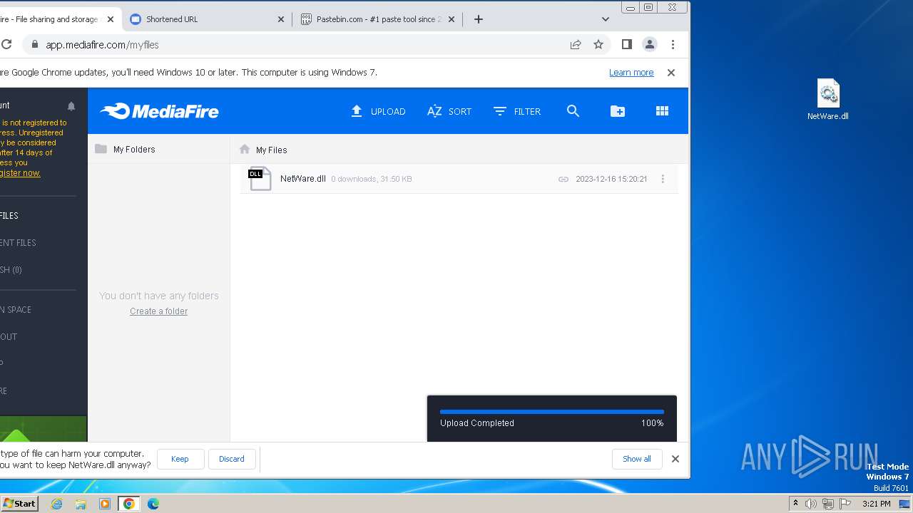Image resolution: width=913 pixels, height=513 pixels.
Task: Open the Upload button in MediaFire toolbar
Action: click(378, 111)
